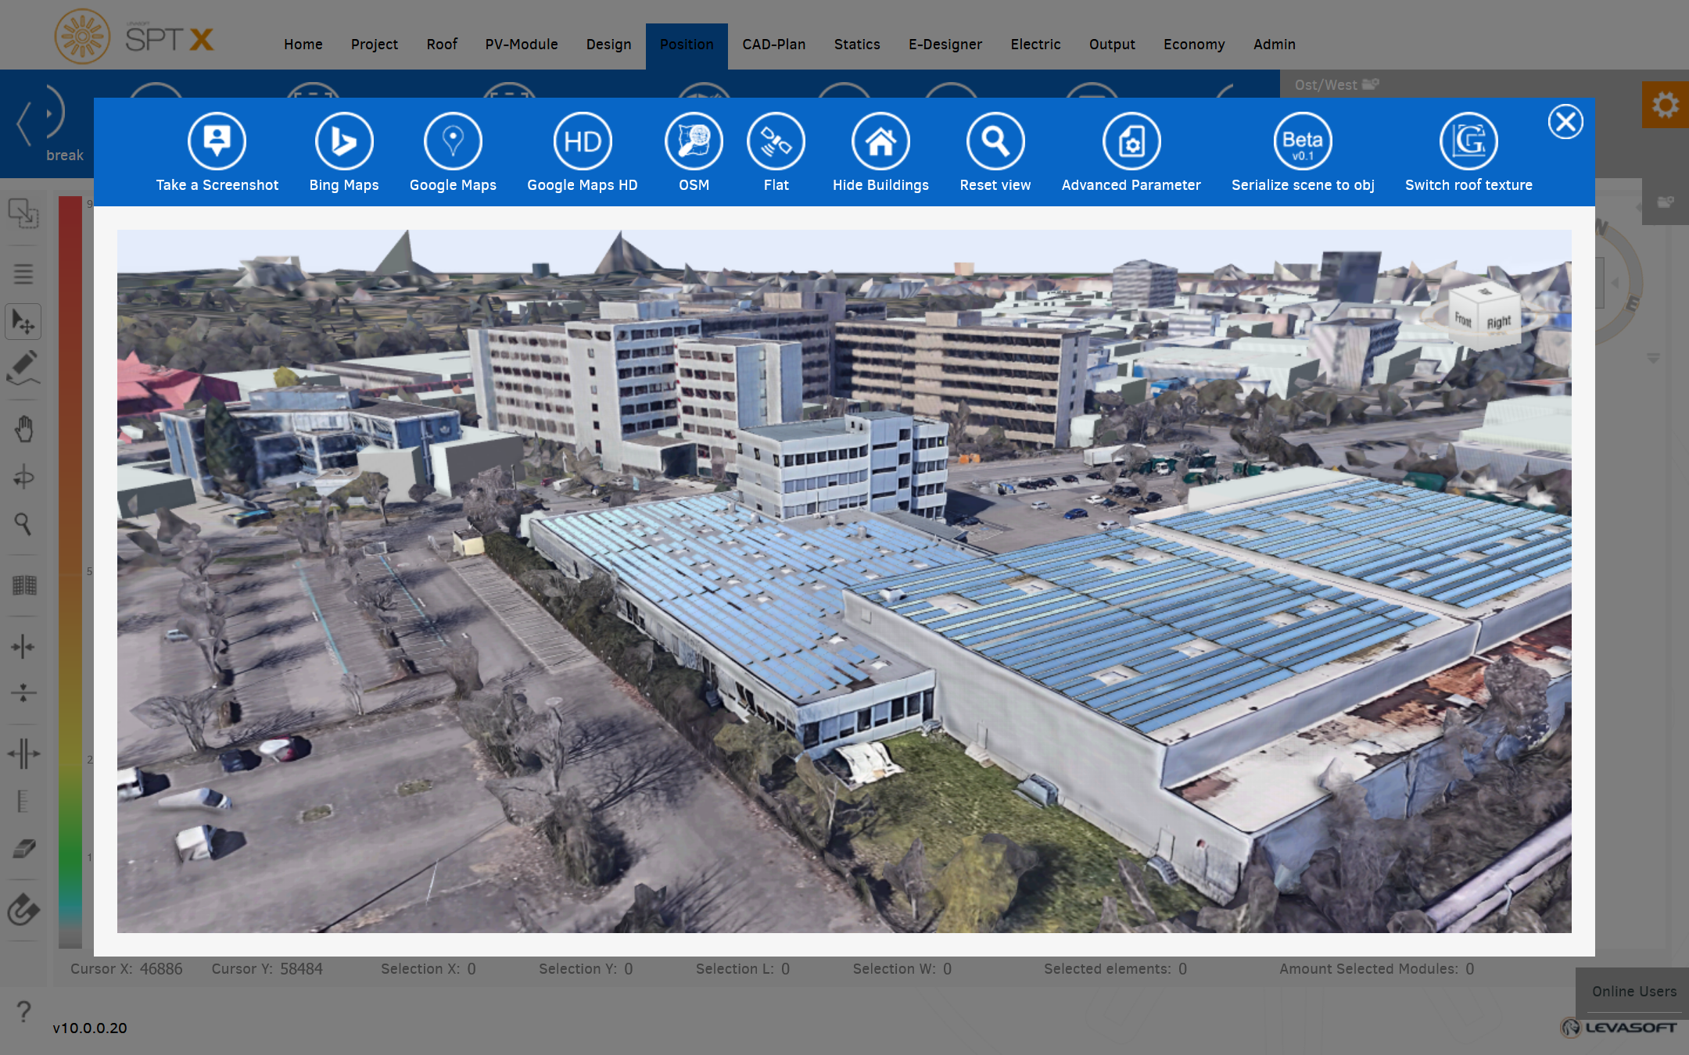Click the Online Users button
The height and width of the screenshot is (1055, 1689).
click(x=1633, y=991)
